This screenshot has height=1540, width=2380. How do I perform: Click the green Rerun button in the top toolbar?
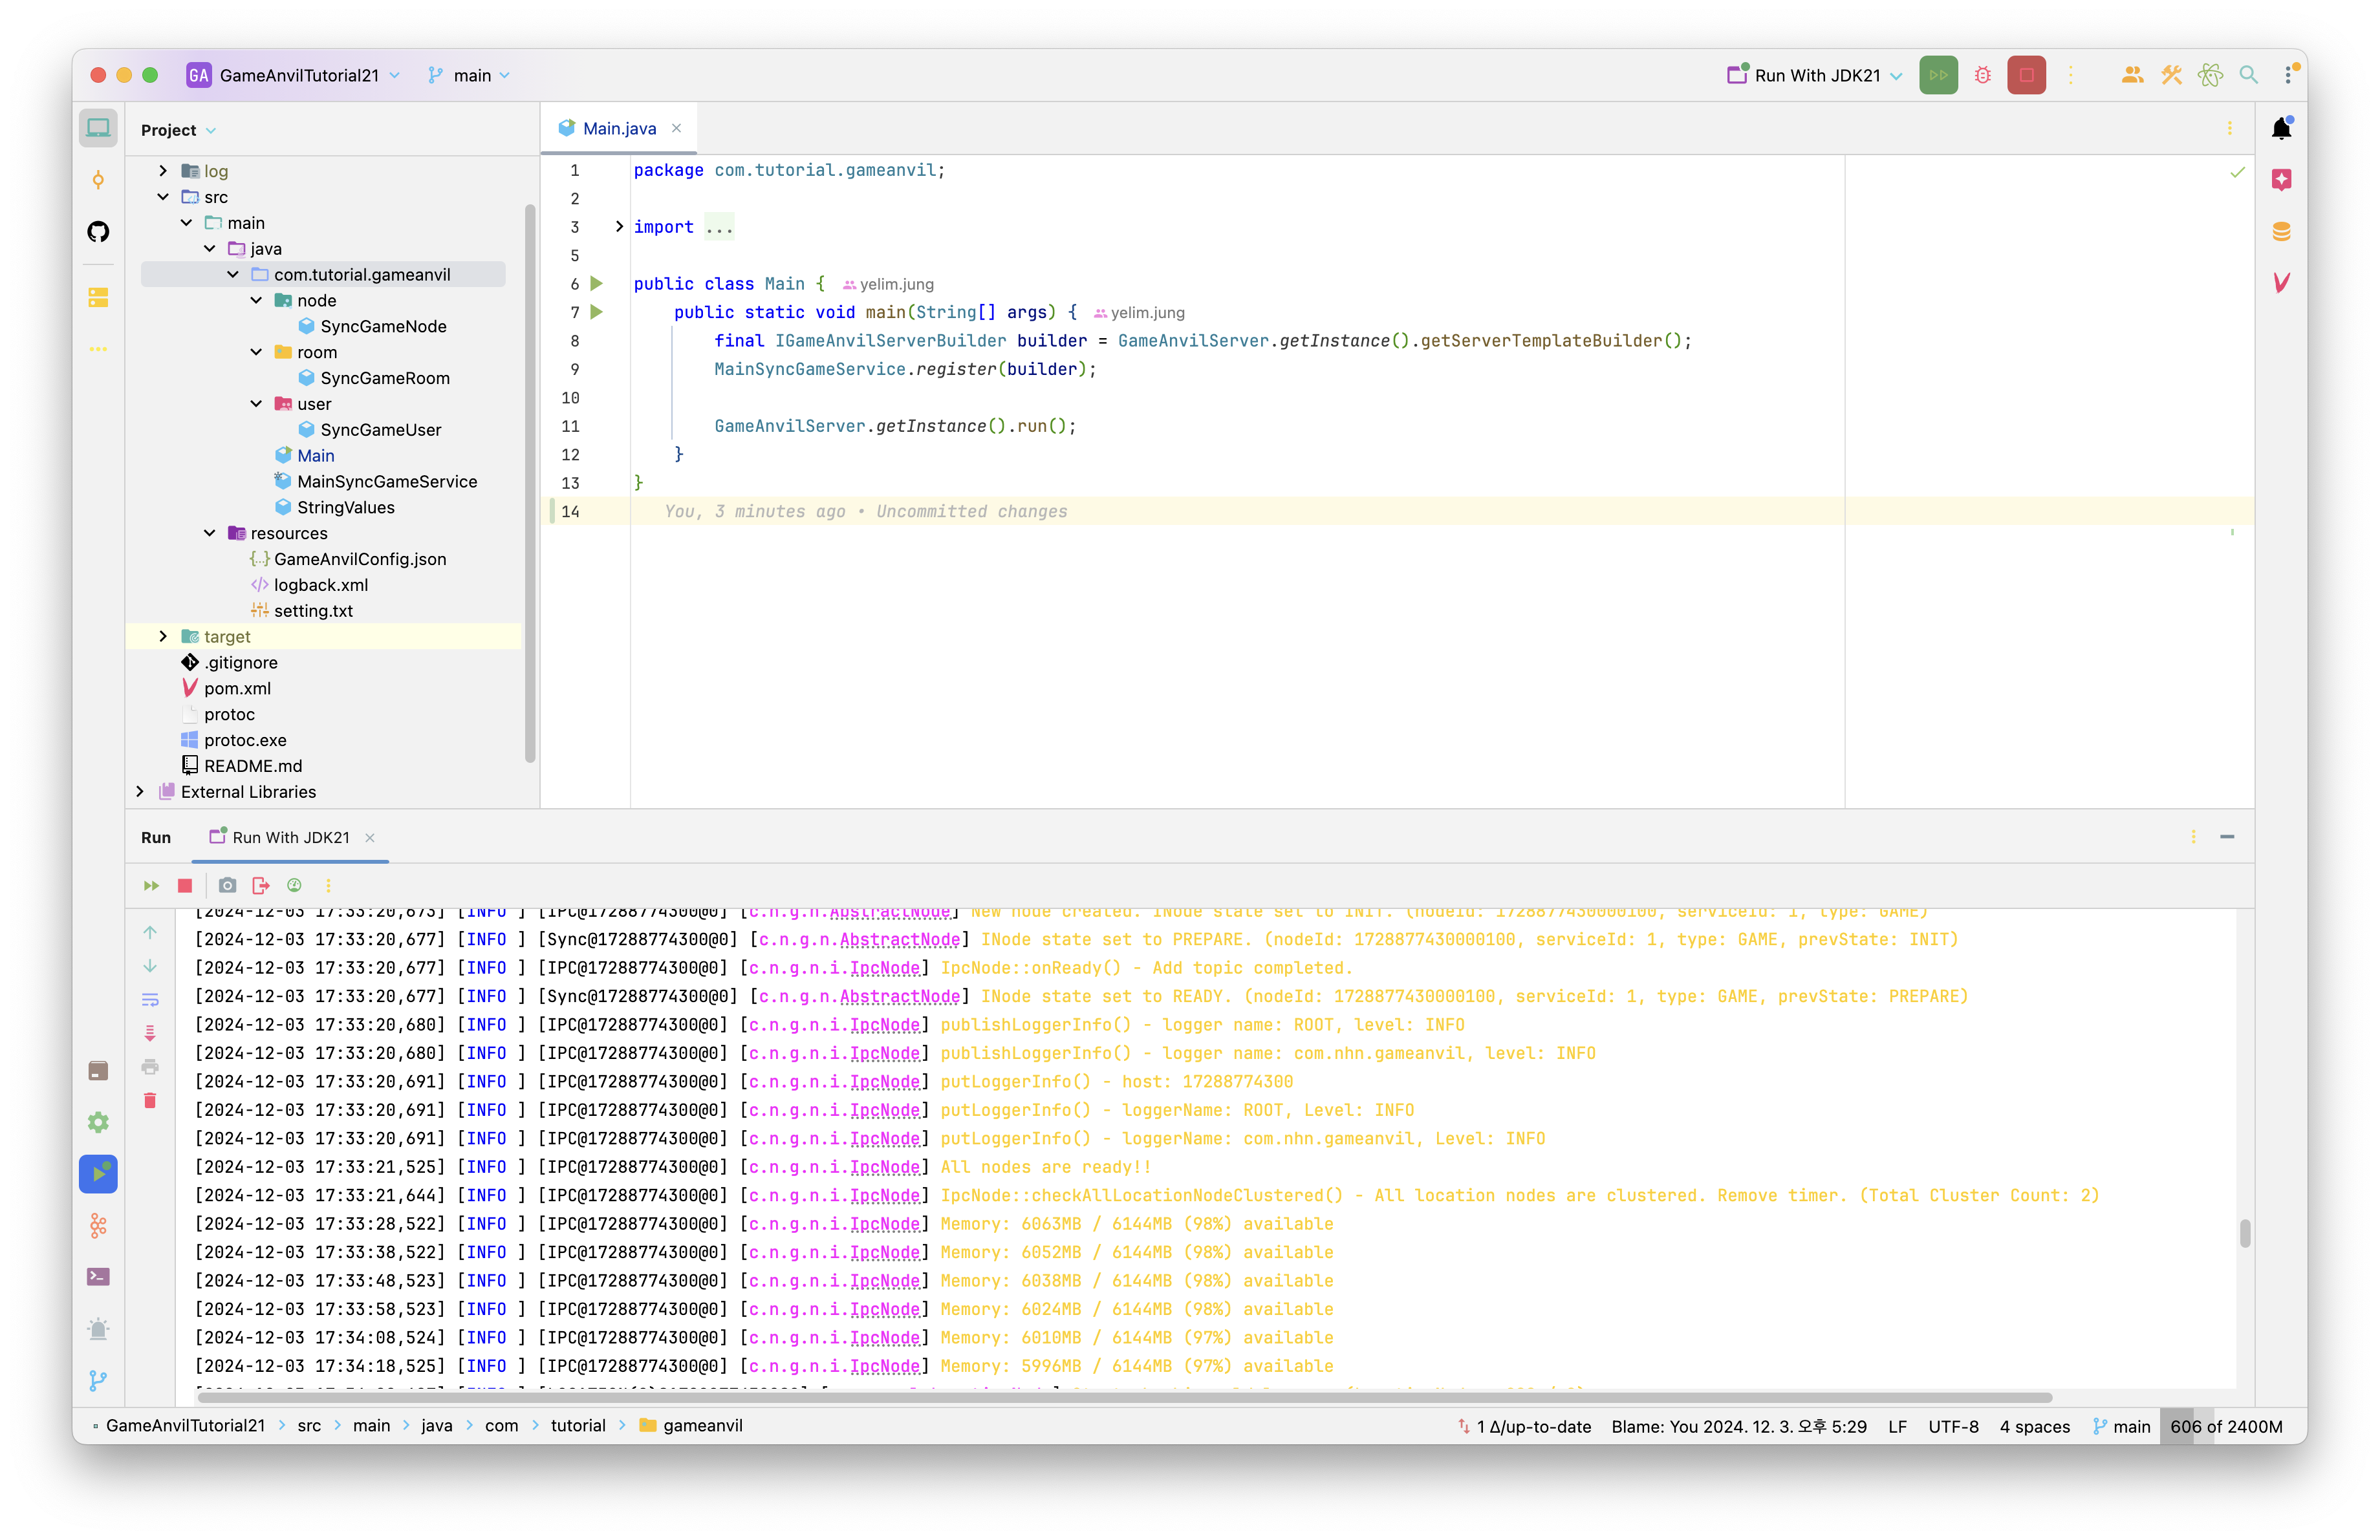point(1938,75)
